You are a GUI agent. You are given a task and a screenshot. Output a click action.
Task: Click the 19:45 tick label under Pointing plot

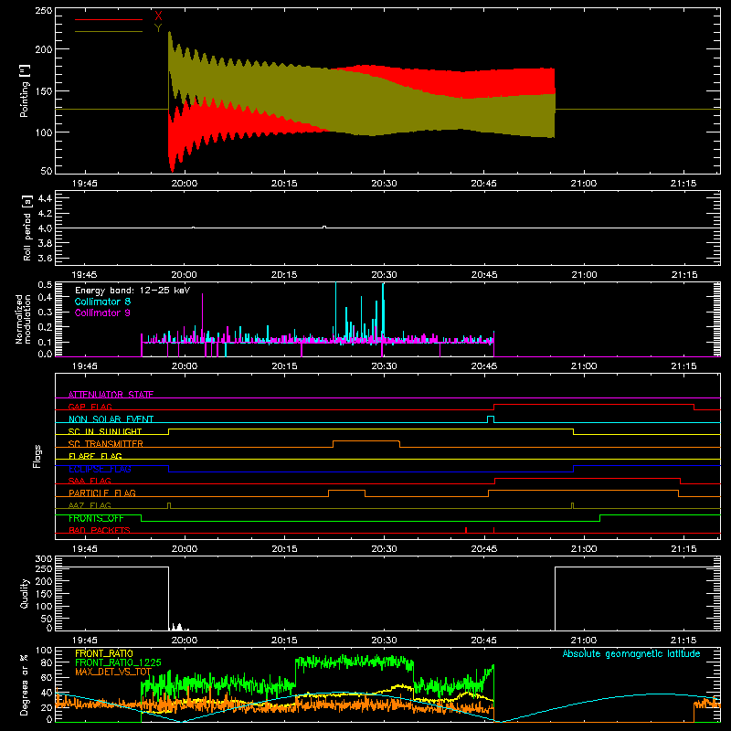pyautogui.click(x=84, y=184)
